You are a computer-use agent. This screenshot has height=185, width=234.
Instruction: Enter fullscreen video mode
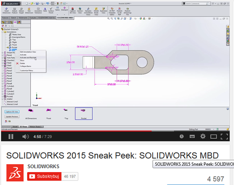coord(224,137)
